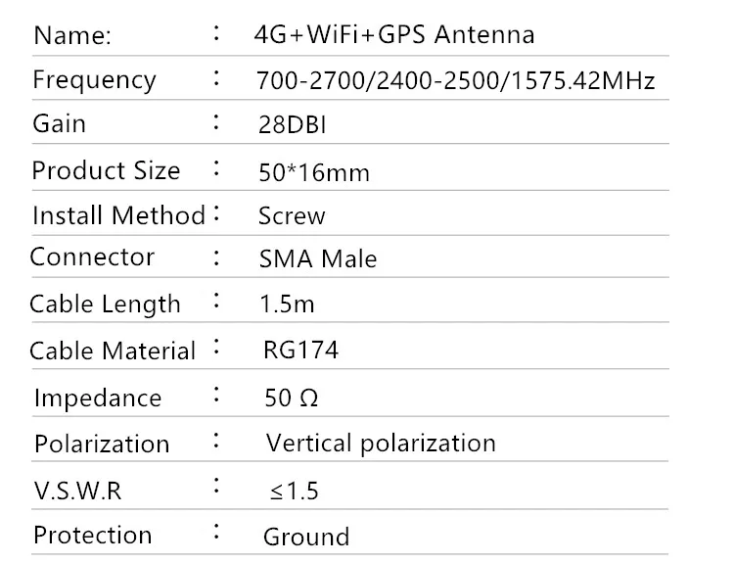
Task: Click the "Connector" label
Action: click(x=92, y=258)
